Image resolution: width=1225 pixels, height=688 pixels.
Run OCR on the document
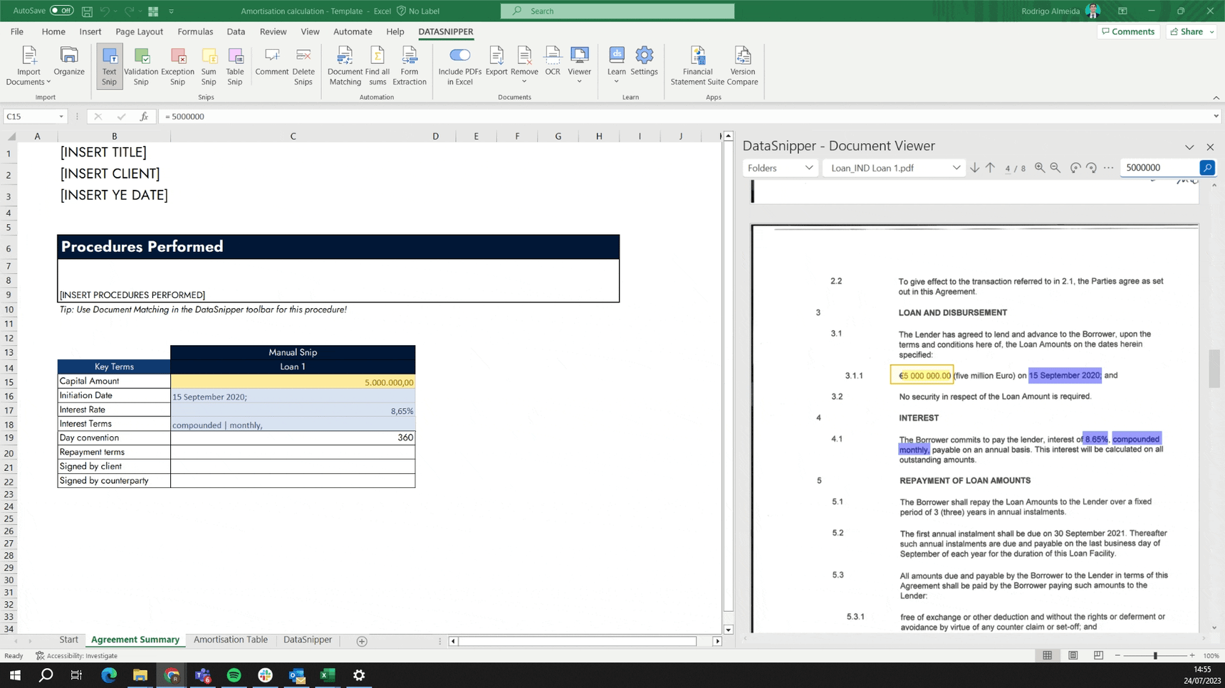pyautogui.click(x=552, y=65)
